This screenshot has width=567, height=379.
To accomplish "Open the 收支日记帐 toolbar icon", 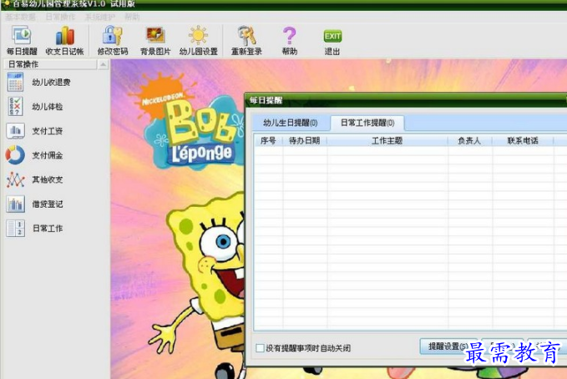I will (x=65, y=40).
